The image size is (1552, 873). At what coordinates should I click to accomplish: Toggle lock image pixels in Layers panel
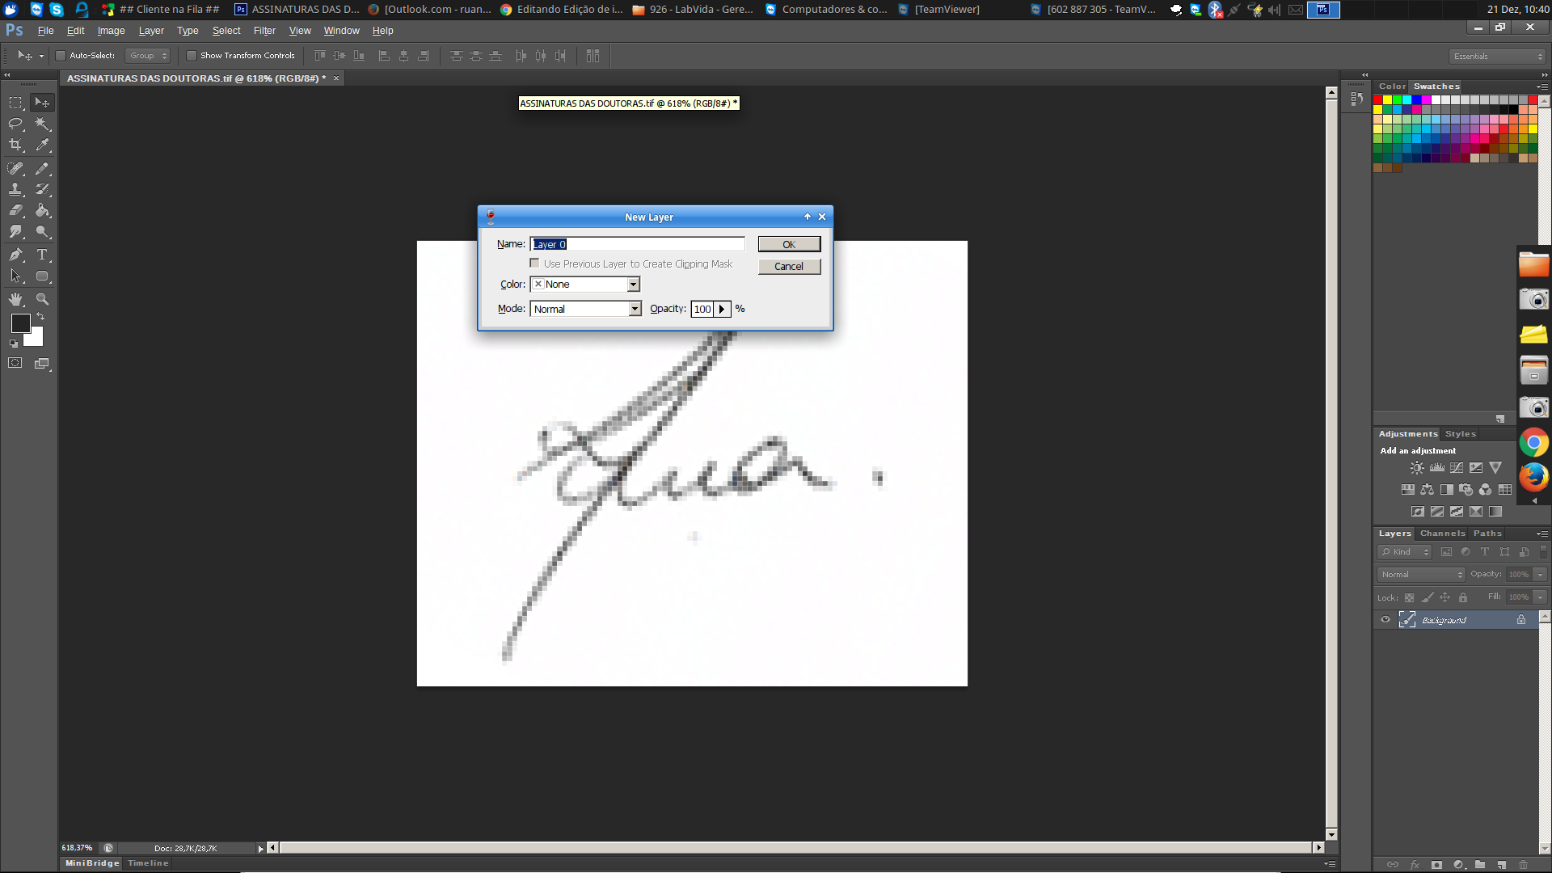(1428, 598)
